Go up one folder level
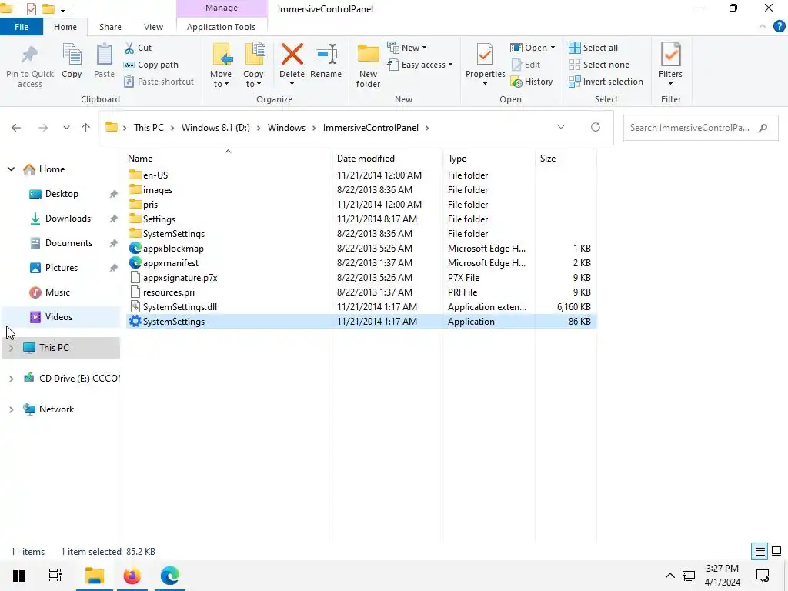788x591 pixels. [86, 128]
